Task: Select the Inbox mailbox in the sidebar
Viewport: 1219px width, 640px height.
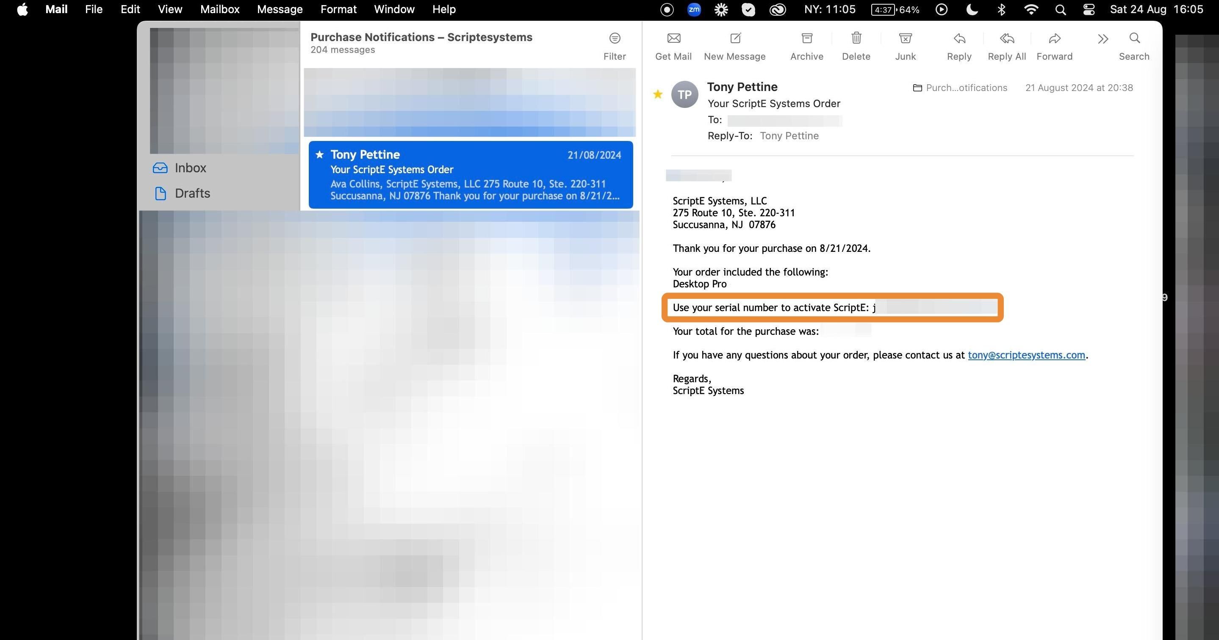Action: 190,168
